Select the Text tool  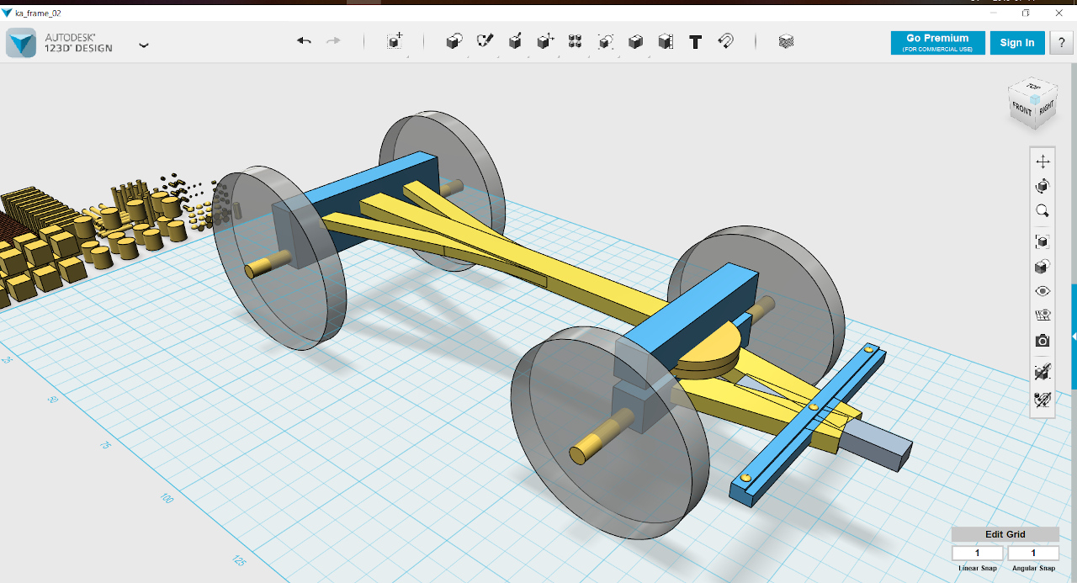(695, 42)
